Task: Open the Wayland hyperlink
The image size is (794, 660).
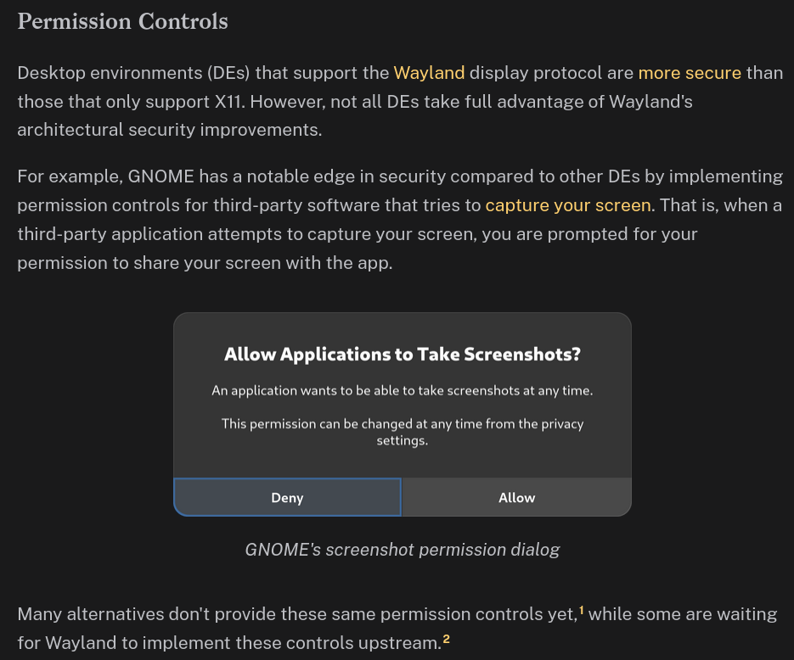Action: tap(429, 73)
